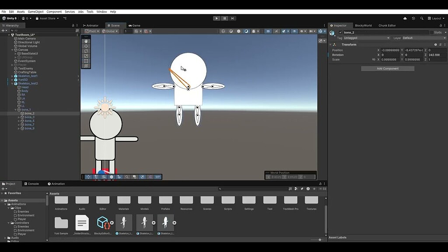Switch to the Game tab
Screen dimensions: 448x252
click(x=135, y=25)
